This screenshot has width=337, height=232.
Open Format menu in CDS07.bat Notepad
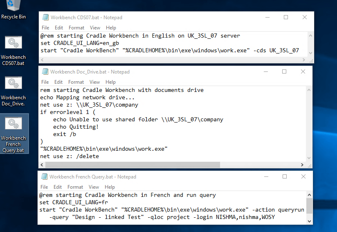[76, 28]
